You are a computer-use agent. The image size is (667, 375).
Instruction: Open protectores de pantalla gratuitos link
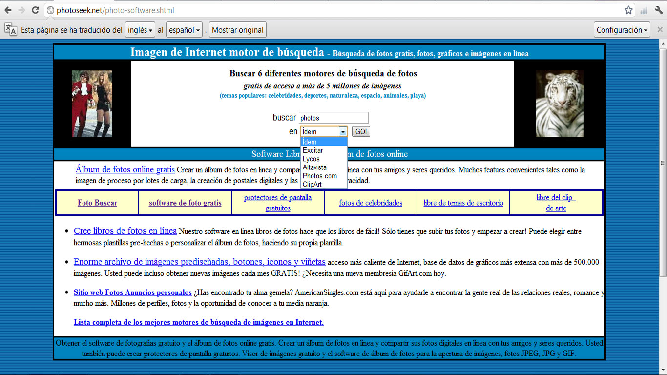click(x=278, y=203)
